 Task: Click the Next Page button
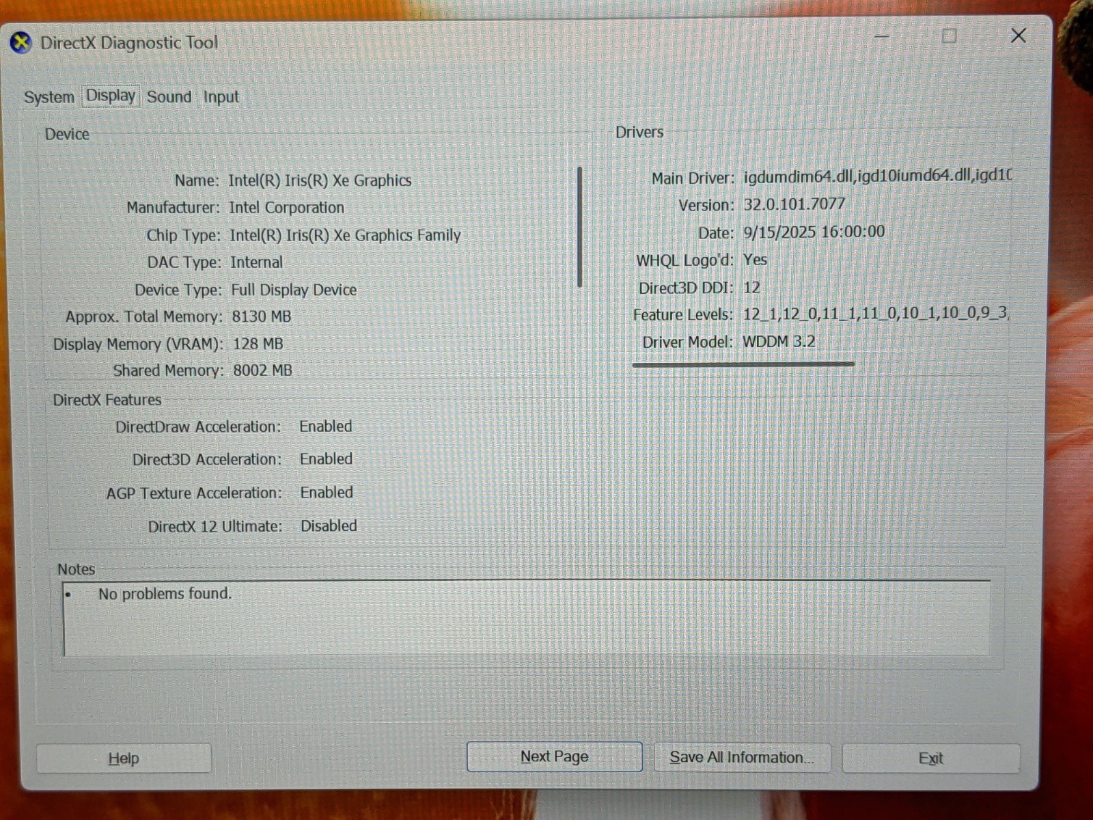(x=554, y=756)
